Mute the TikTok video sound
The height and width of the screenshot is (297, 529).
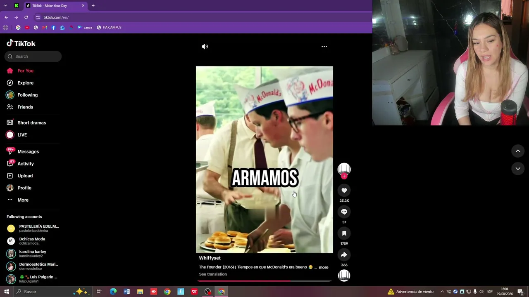click(205, 47)
